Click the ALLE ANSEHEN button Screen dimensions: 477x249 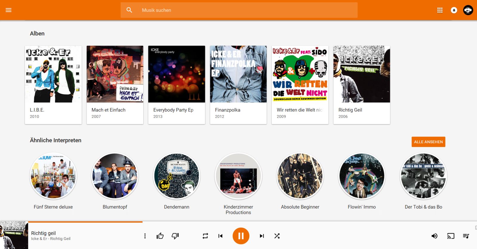[428, 142]
